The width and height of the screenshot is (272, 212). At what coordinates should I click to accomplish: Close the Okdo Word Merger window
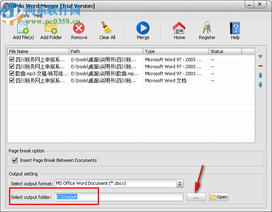point(260,5)
